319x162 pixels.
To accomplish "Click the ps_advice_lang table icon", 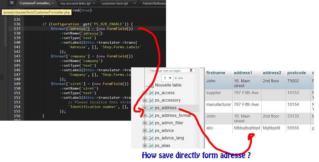I will pyautogui.click(x=151, y=138).
